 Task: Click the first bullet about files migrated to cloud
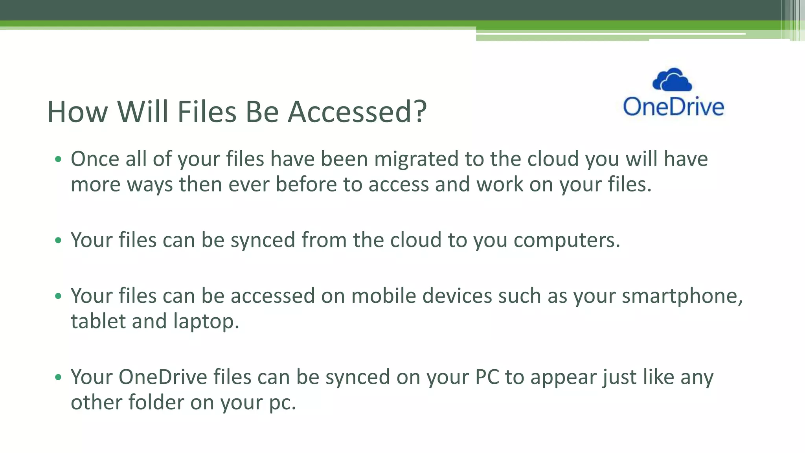[389, 171]
